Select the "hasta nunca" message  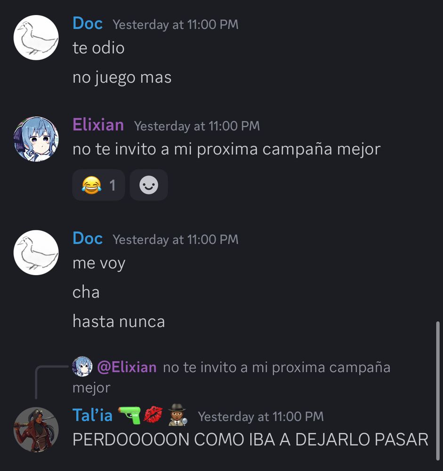coord(119,321)
